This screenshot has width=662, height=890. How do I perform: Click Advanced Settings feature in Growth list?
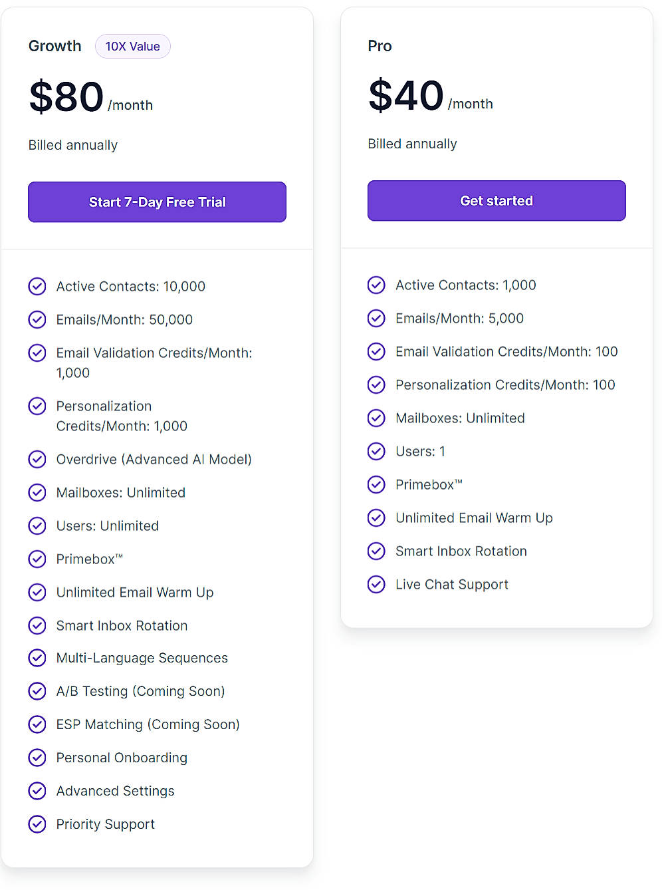(x=115, y=791)
